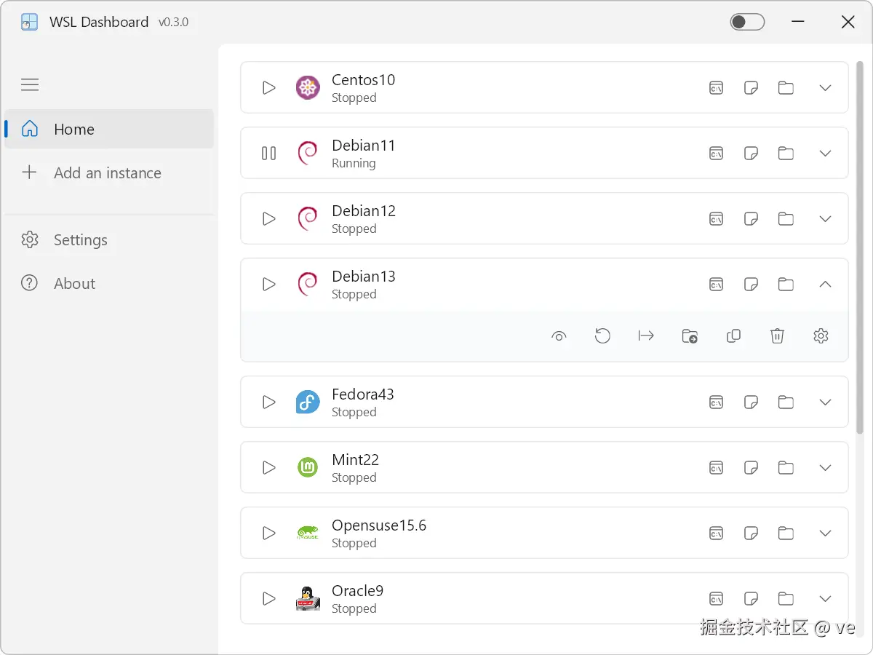Open the note icon for Mint22
The height and width of the screenshot is (655, 873).
coord(752,468)
